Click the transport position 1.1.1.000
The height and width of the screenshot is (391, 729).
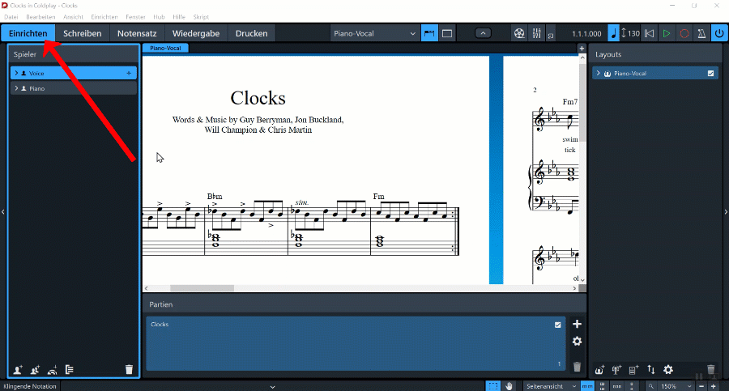[x=586, y=34]
